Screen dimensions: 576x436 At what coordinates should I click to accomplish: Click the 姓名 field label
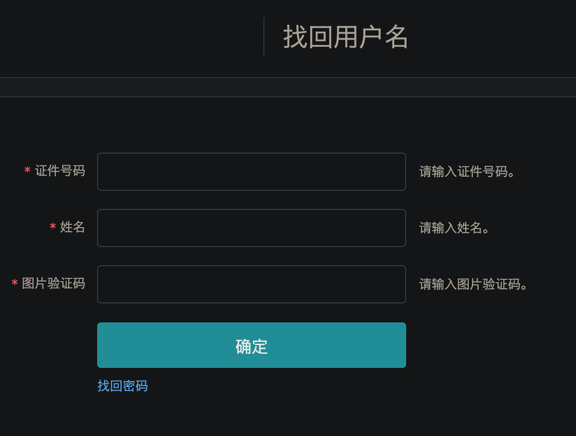[x=72, y=227]
